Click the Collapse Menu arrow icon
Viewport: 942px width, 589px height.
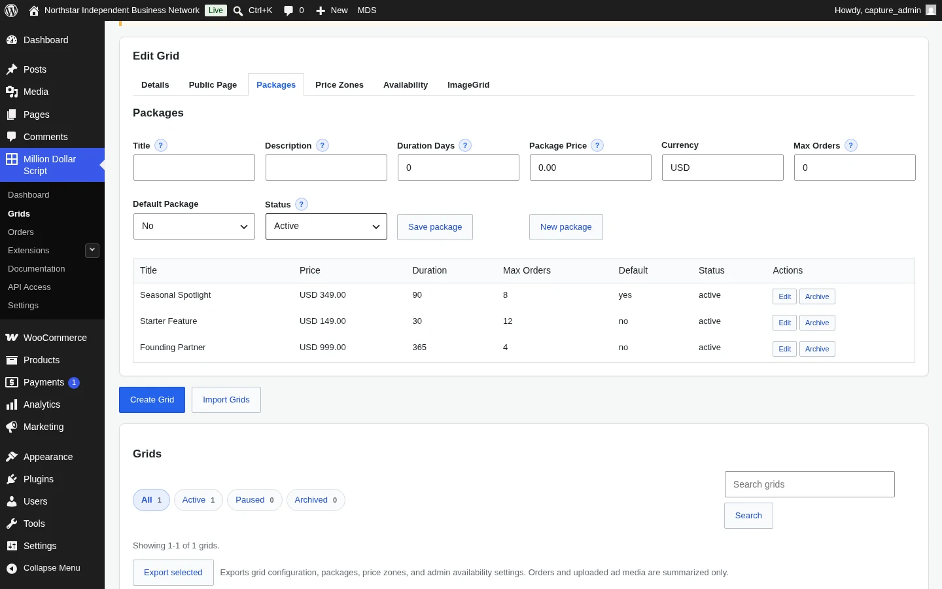12,568
